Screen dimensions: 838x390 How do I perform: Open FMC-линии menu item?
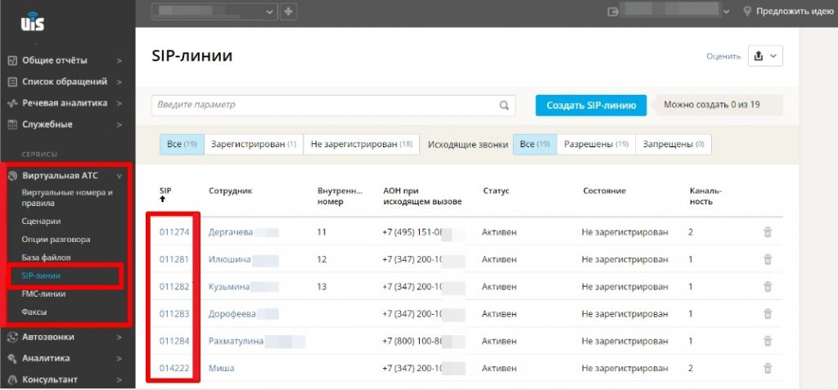click(43, 294)
